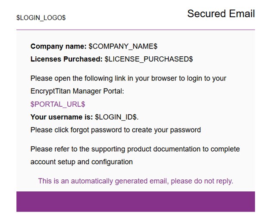
Task: Click the automatically generated email notice
Action: click(x=135, y=181)
